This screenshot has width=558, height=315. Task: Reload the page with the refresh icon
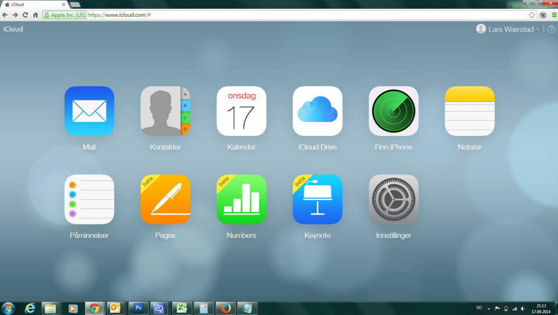tap(25, 15)
